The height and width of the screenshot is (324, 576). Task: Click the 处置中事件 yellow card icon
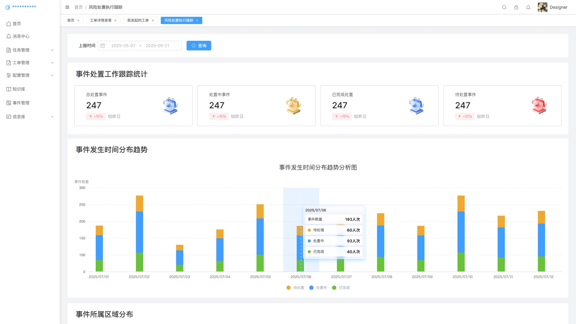(x=293, y=106)
